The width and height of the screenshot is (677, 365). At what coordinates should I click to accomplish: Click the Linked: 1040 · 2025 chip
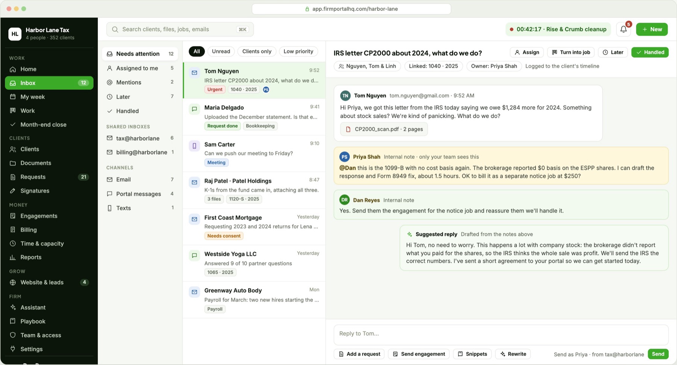433,66
